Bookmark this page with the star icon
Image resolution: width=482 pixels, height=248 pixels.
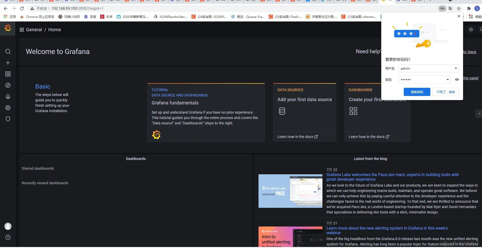459,8
